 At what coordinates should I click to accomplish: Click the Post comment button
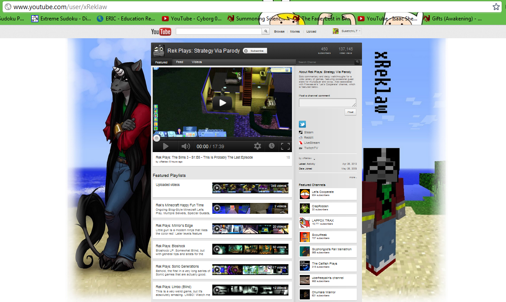350,112
